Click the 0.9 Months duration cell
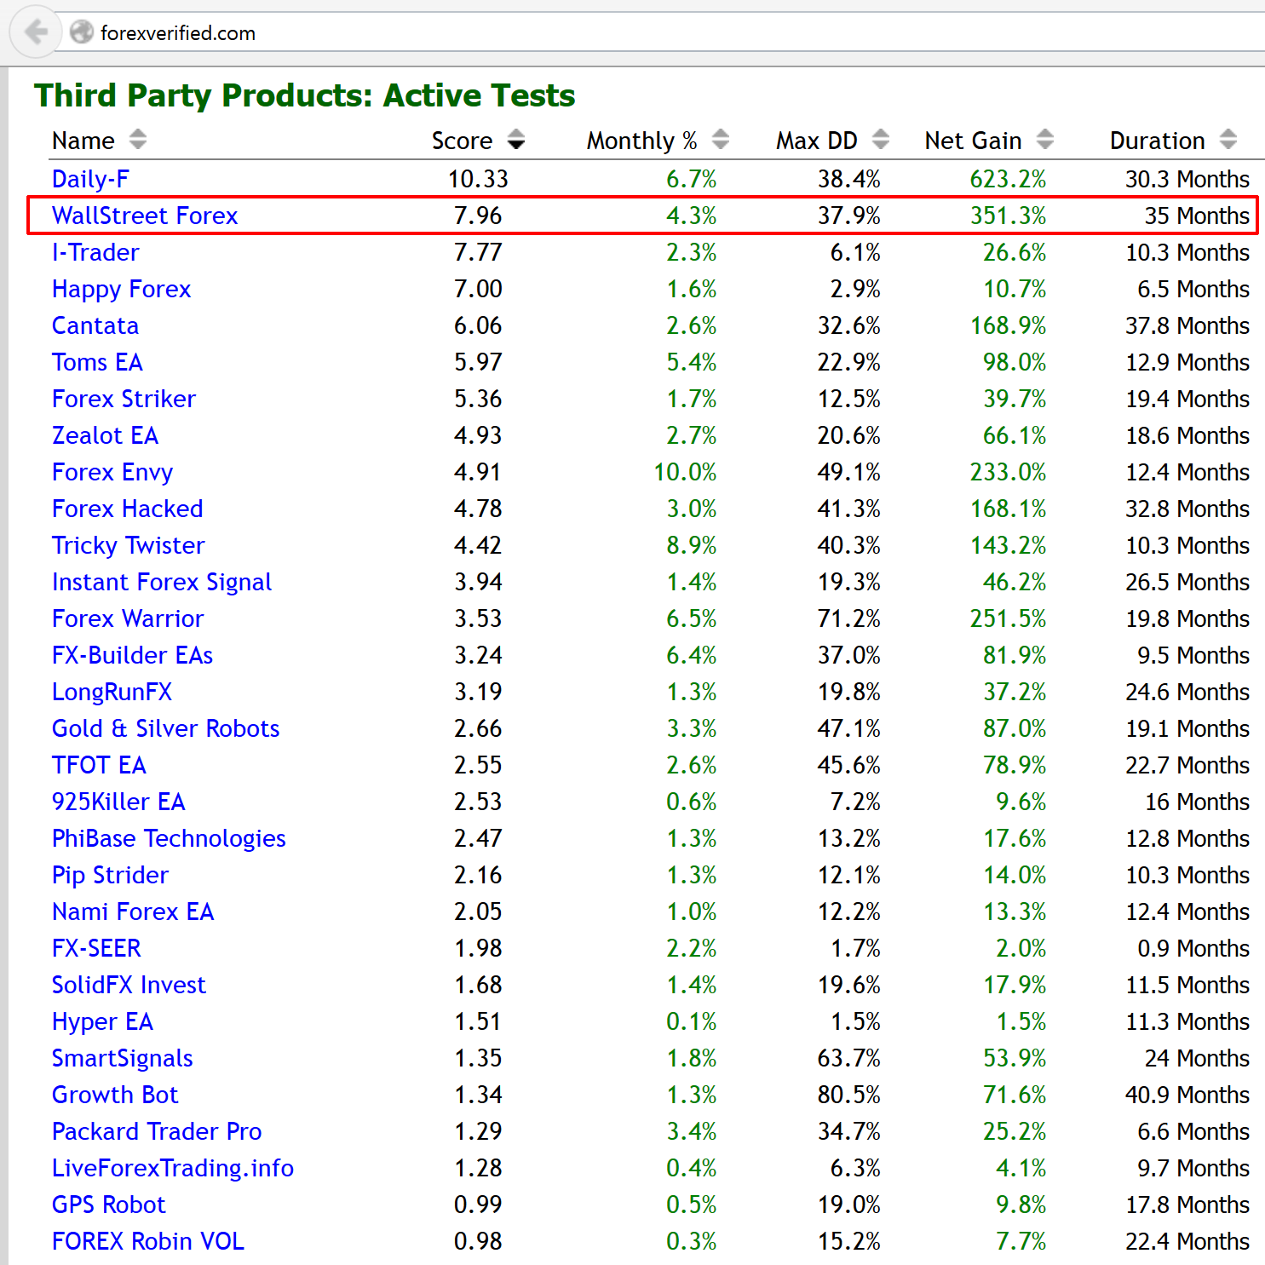The height and width of the screenshot is (1265, 1265). coord(1193,948)
